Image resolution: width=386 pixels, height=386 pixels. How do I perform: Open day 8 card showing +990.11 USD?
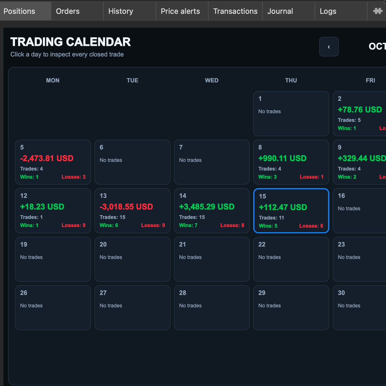(291, 162)
